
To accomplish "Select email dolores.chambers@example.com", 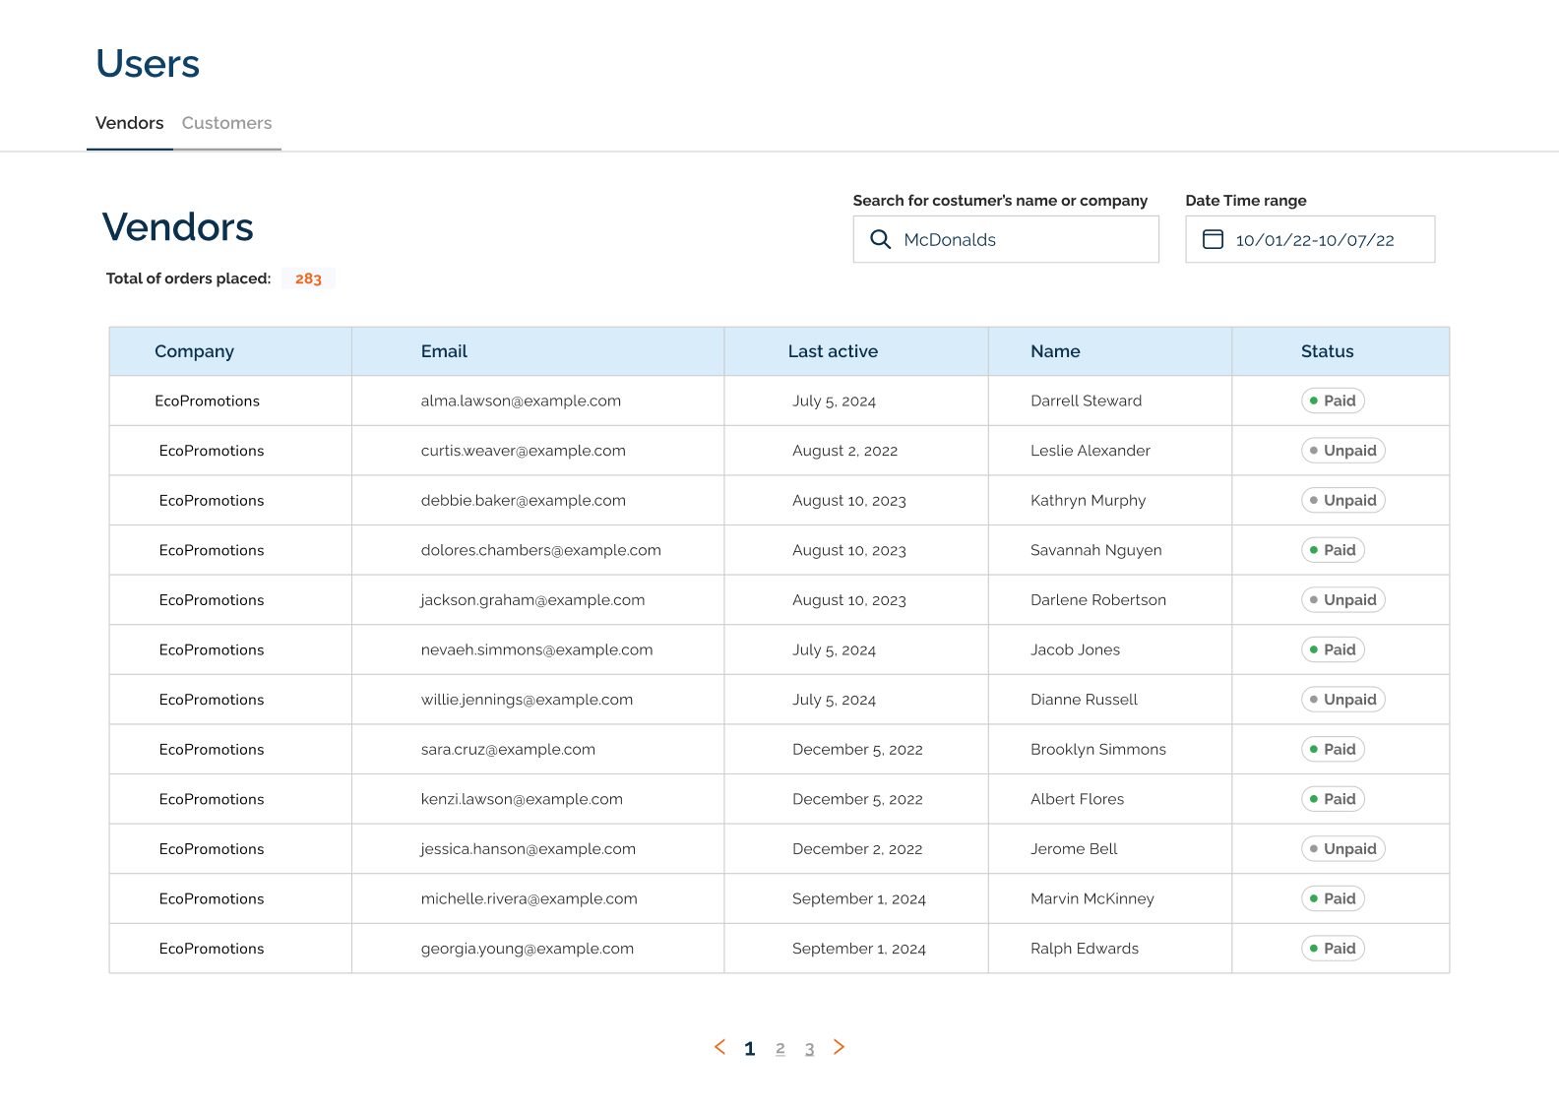I will pos(540,550).
